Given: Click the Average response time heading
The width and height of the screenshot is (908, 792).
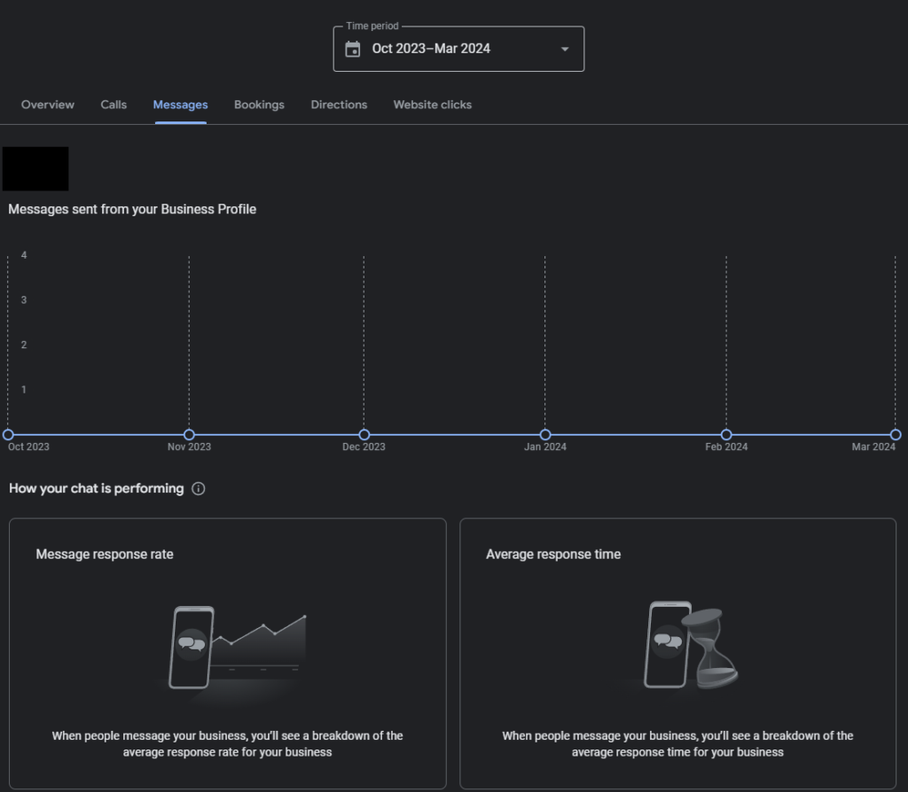Looking at the screenshot, I should [553, 555].
